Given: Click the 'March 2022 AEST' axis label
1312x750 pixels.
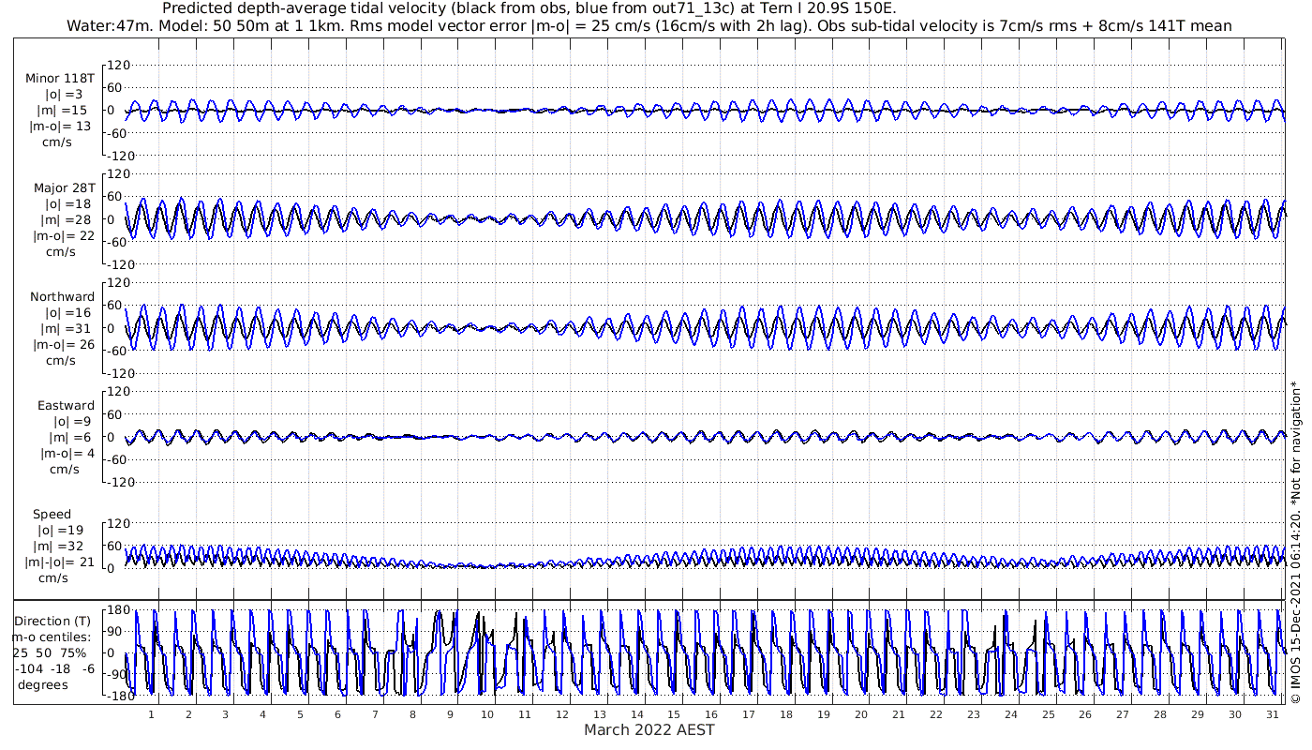Looking at the screenshot, I should 649,729.
